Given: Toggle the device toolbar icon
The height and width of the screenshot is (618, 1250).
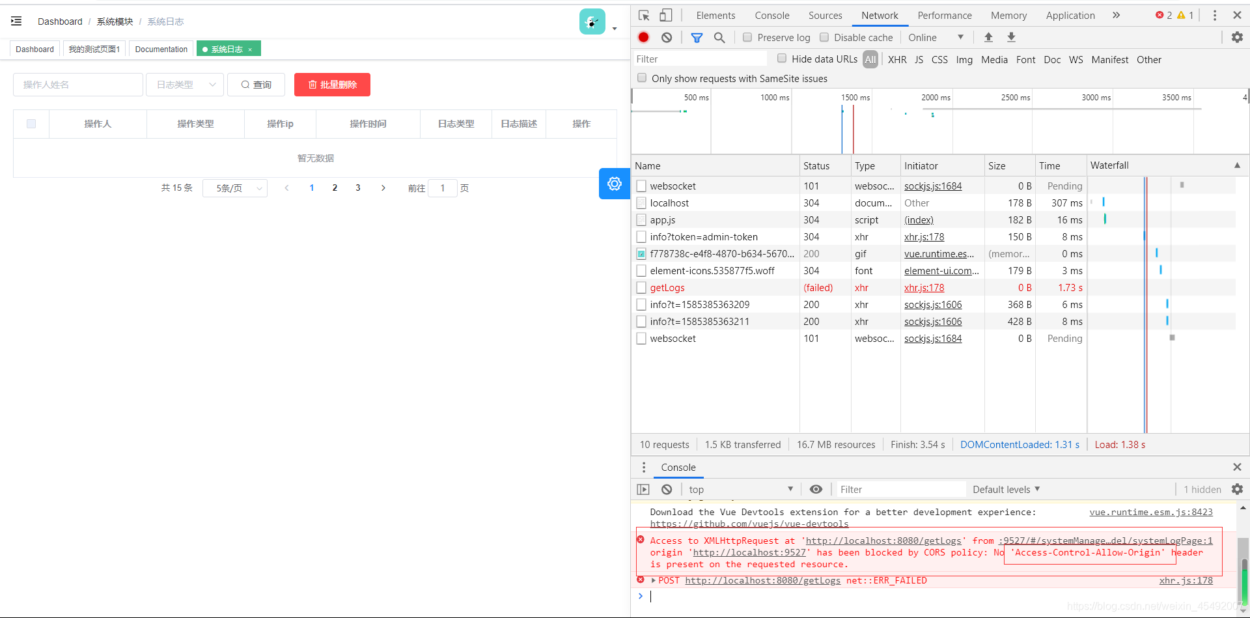Looking at the screenshot, I should 665,15.
